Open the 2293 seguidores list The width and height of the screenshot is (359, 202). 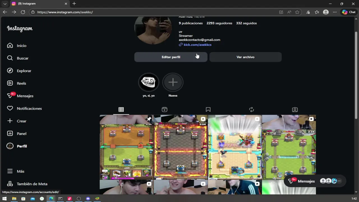coord(219,23)
